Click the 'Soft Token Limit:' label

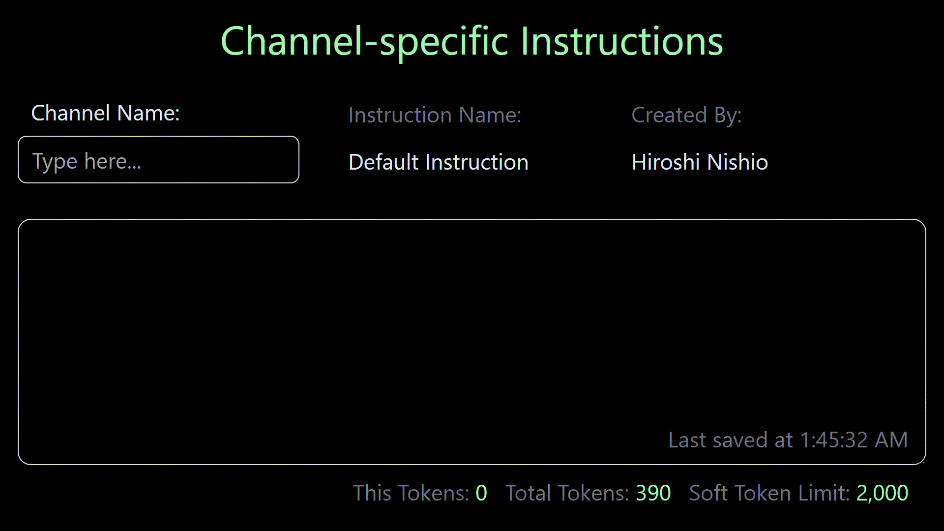tap(768, 493)
